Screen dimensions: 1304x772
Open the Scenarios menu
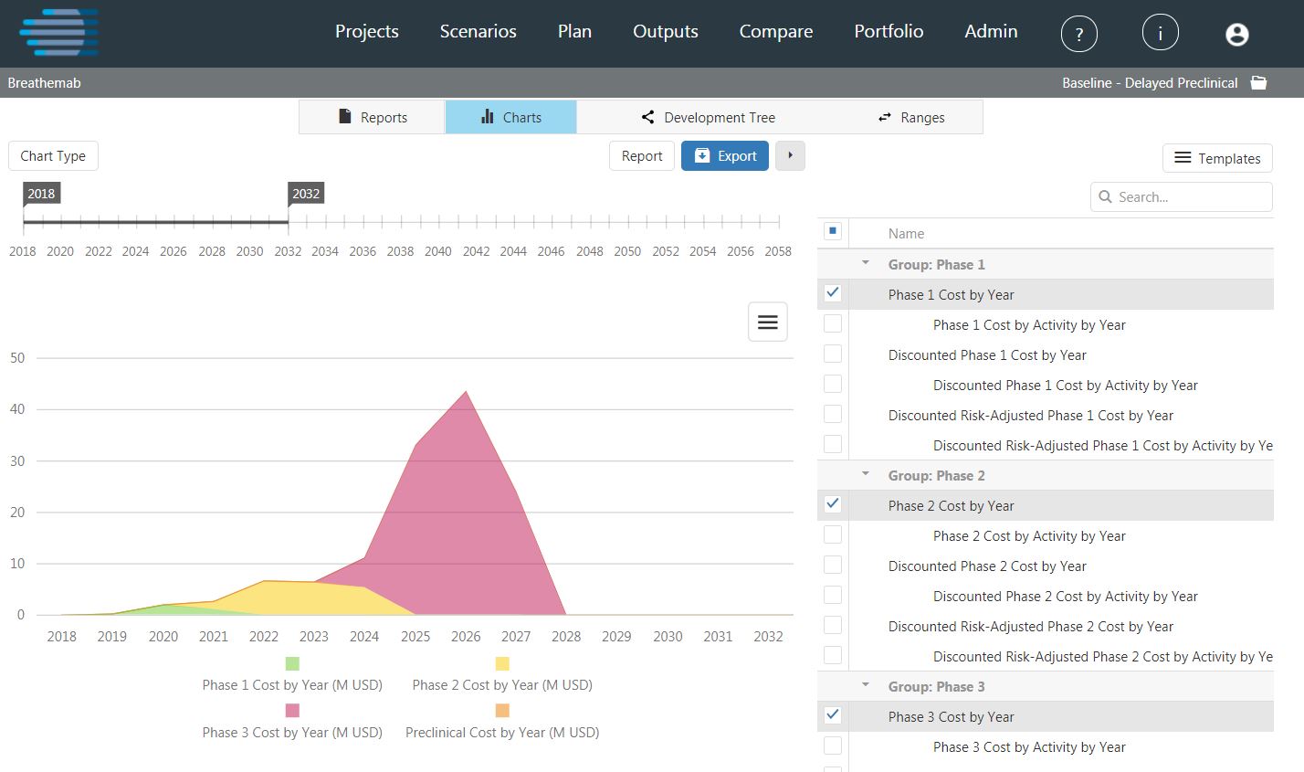pyautogui.click(x=478, y=31)
